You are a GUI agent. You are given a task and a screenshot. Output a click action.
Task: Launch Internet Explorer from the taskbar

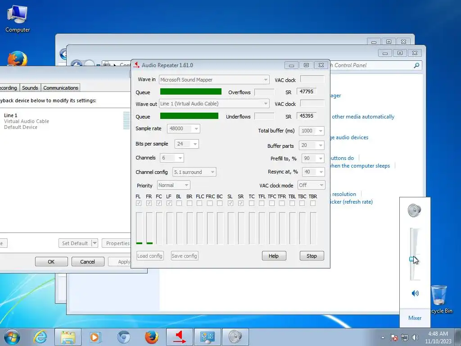pos(40,337)
